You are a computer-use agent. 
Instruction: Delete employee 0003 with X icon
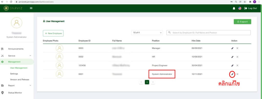(237, 48)
